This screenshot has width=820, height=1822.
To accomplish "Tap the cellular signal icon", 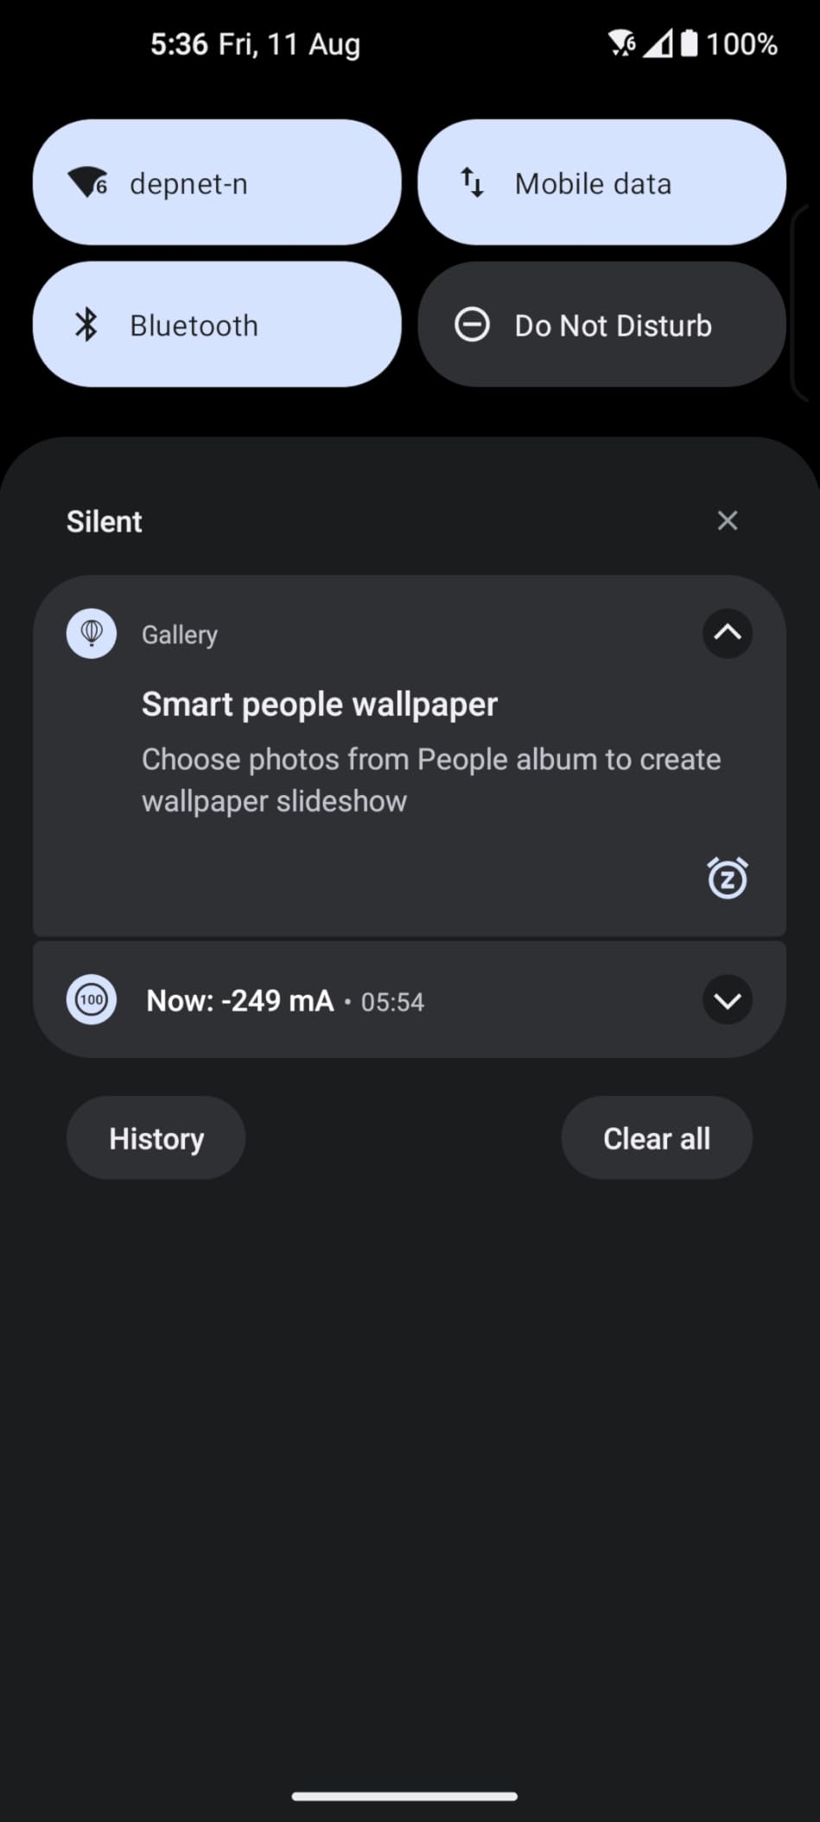I will [x=658, y=43].
